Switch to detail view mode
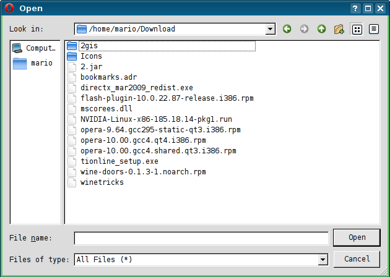The image size is (390, 277). (x=373, y=29)
